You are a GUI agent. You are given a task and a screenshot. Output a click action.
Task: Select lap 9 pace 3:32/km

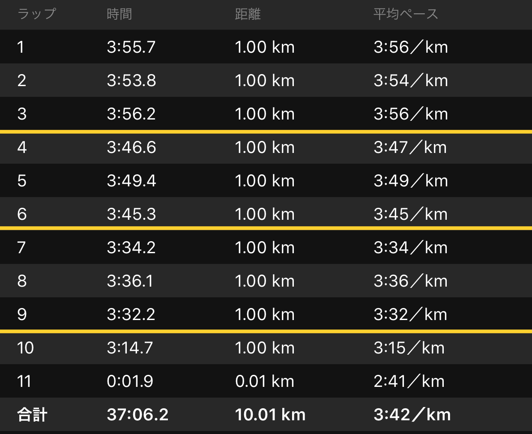click(x=410, y=314)
